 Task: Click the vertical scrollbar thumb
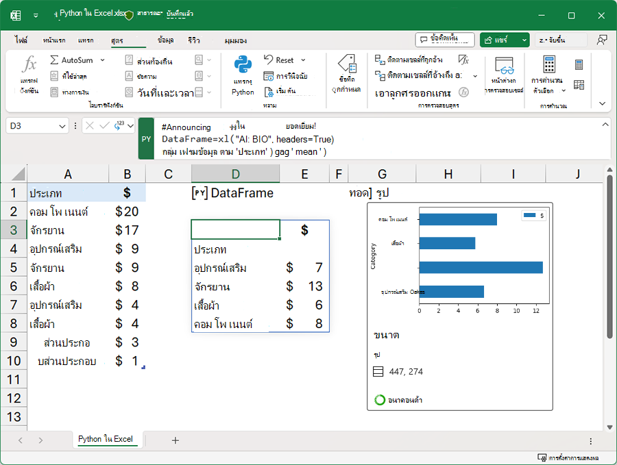pyautogui.click(x=609, y=257)
